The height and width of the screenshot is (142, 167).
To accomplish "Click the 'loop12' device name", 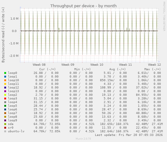I will click(x=13, y=88).
